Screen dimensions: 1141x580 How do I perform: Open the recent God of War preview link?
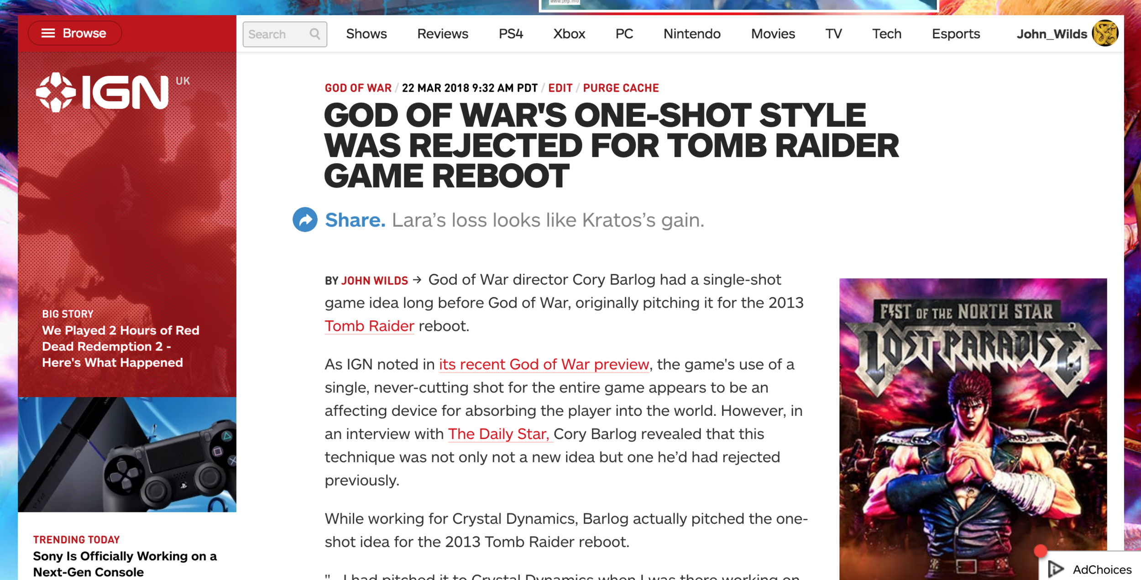coord(544,364)
